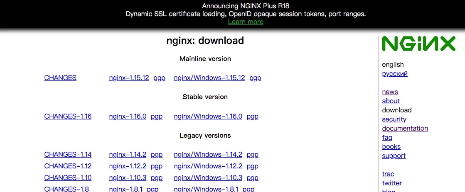Open pgp for nginx/Windows-1.15.12
This screenshot has height=192, width=465.
(255, 78)
